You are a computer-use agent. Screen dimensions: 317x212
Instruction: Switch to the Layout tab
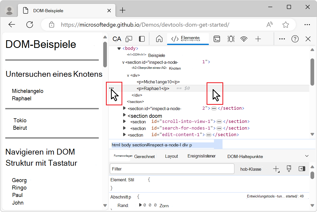171,156
